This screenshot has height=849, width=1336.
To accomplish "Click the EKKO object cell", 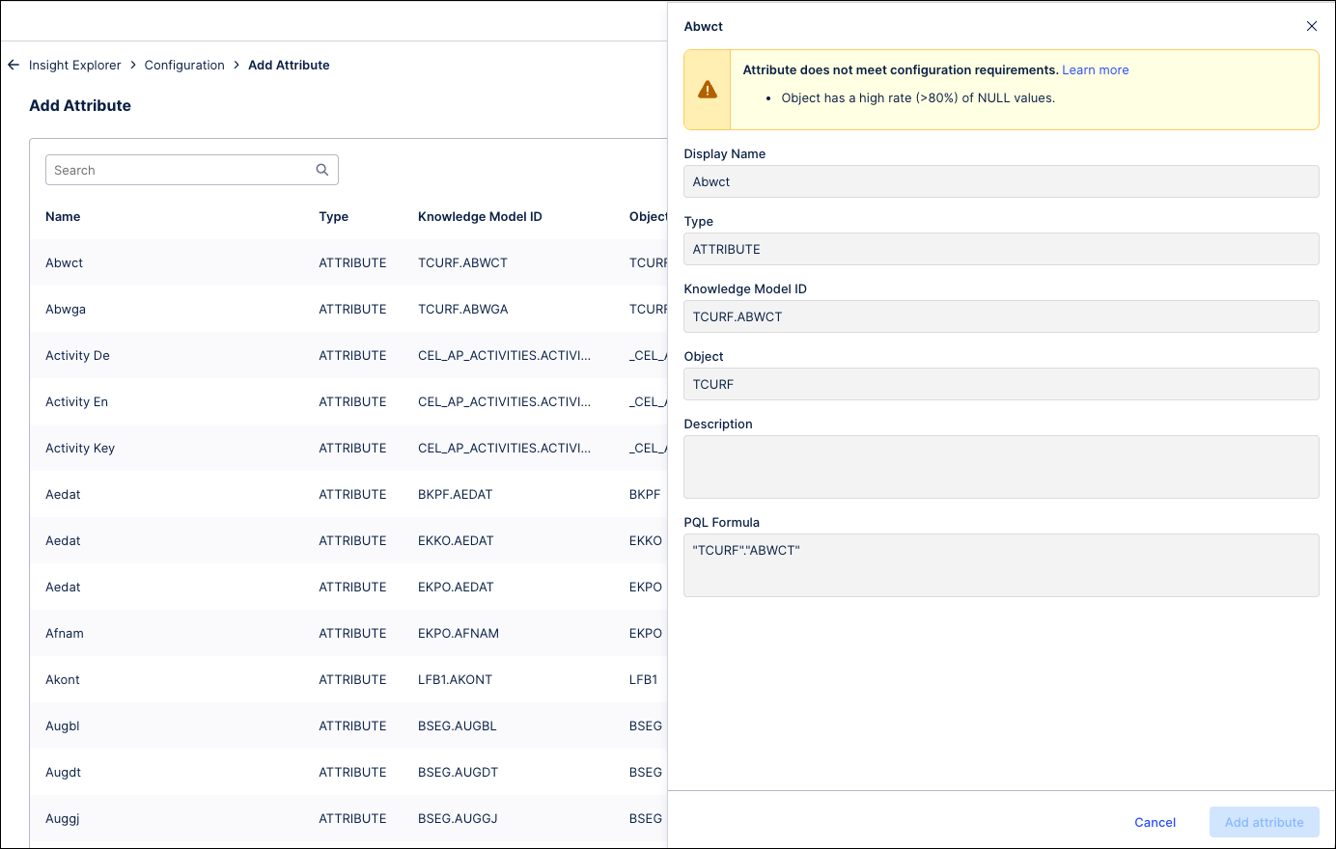I will [x=646, y=540].
